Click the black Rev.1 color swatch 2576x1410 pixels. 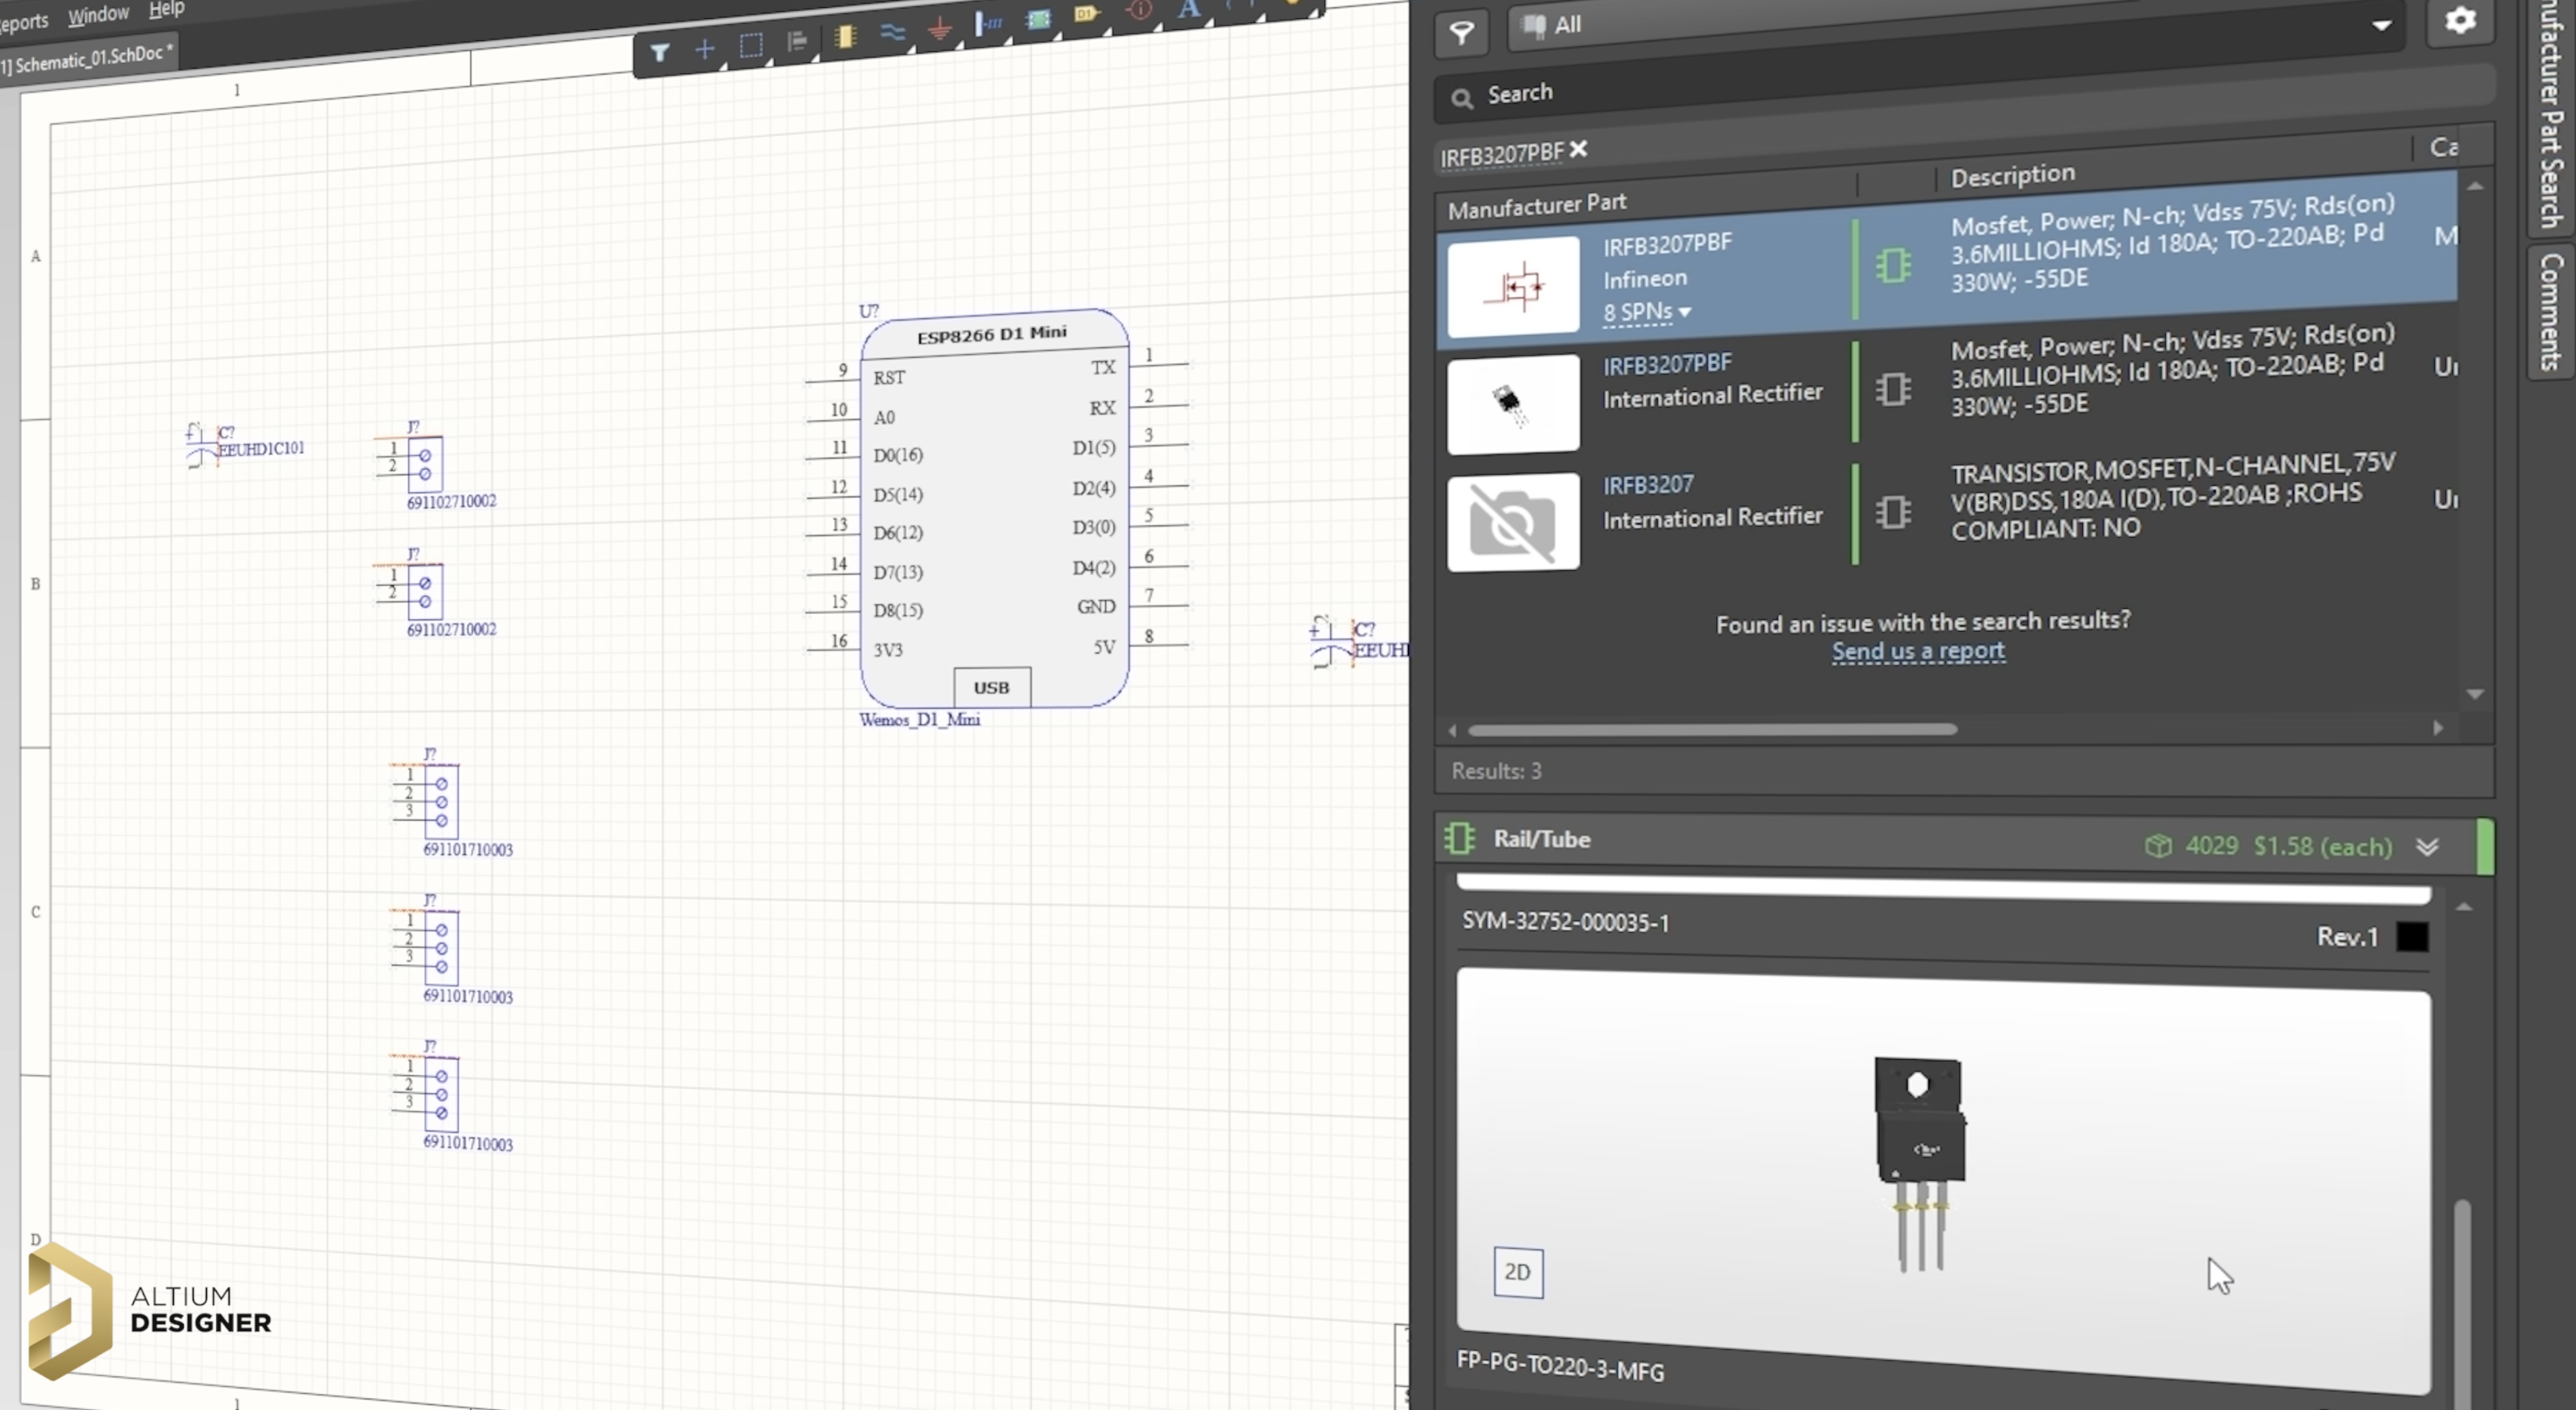(x=2411, y=936)
